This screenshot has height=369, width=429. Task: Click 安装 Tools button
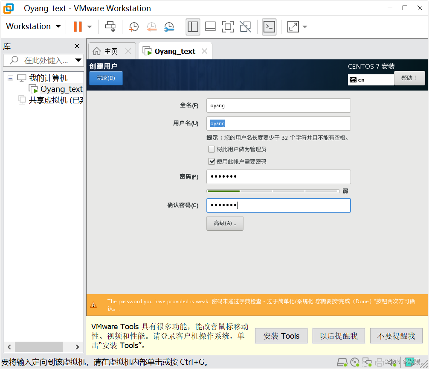click(x=281, y=336)
